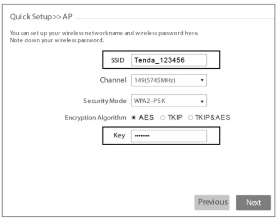Image resolution: width=278 pixels, height=219 pixels.
Task: Click the Security Mode dropdown arrow
Action: (x=202, y=101)
